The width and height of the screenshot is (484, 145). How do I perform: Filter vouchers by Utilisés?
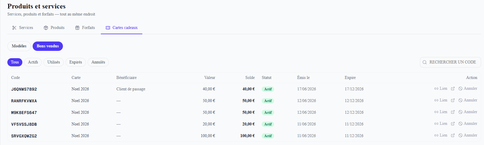pyautogui.click(x=54, y=62)
